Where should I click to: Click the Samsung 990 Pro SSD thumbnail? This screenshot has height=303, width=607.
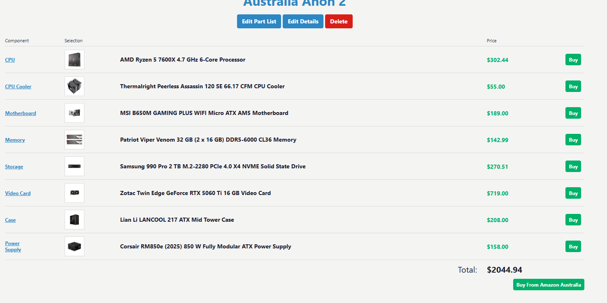click(x=74, y=166)
